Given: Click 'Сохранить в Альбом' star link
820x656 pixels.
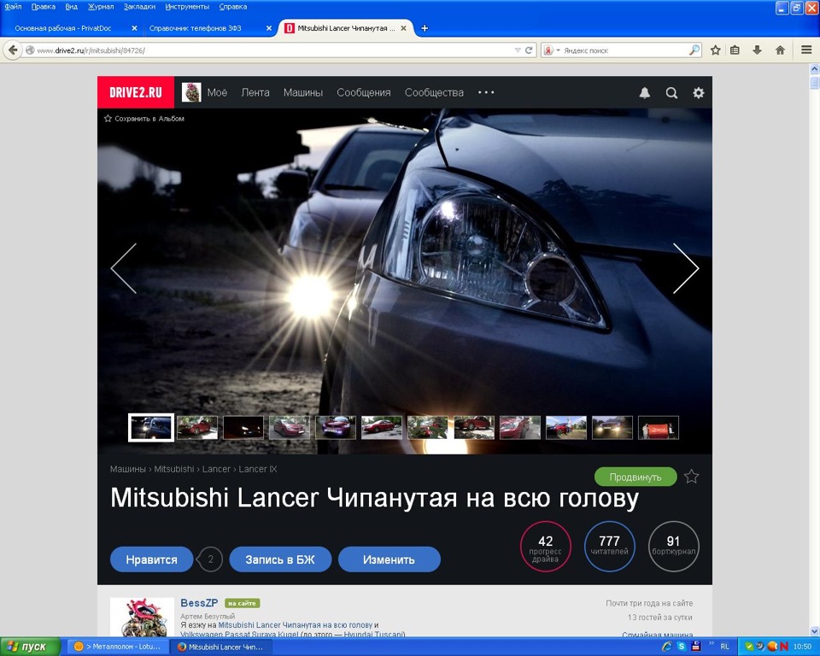Looking at the screenshot, I should pyautogui.click(x=144, y=119).
